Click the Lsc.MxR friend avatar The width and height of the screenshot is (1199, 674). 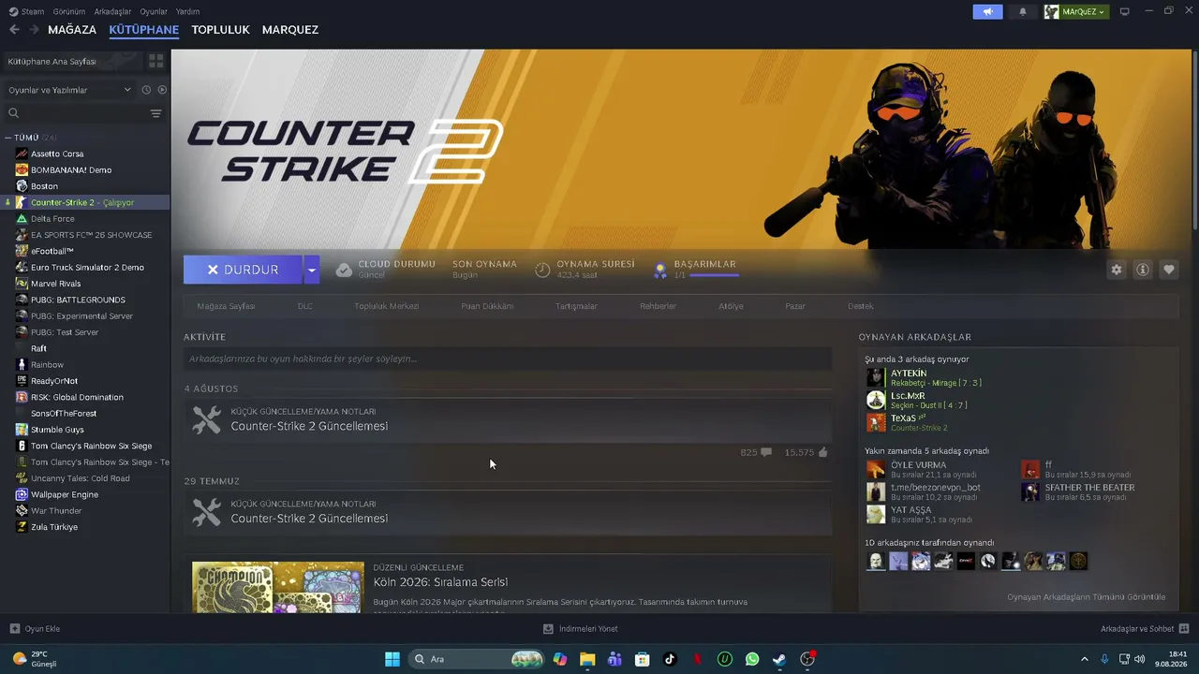pyautogui.click(x=875, y=400)
